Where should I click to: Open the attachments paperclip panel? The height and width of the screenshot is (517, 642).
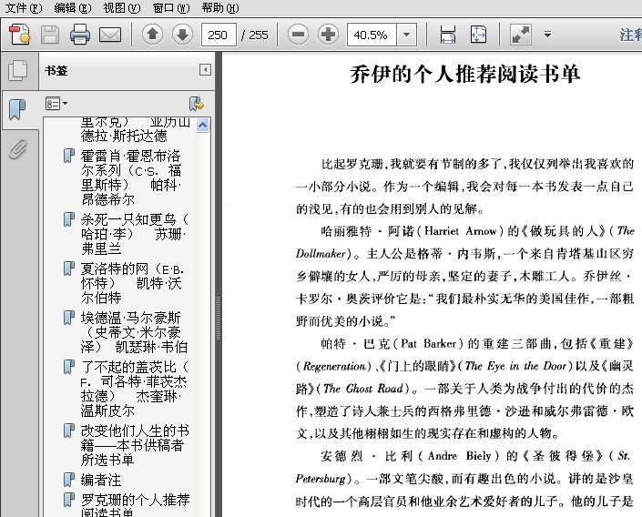click(x=17, y=150)
